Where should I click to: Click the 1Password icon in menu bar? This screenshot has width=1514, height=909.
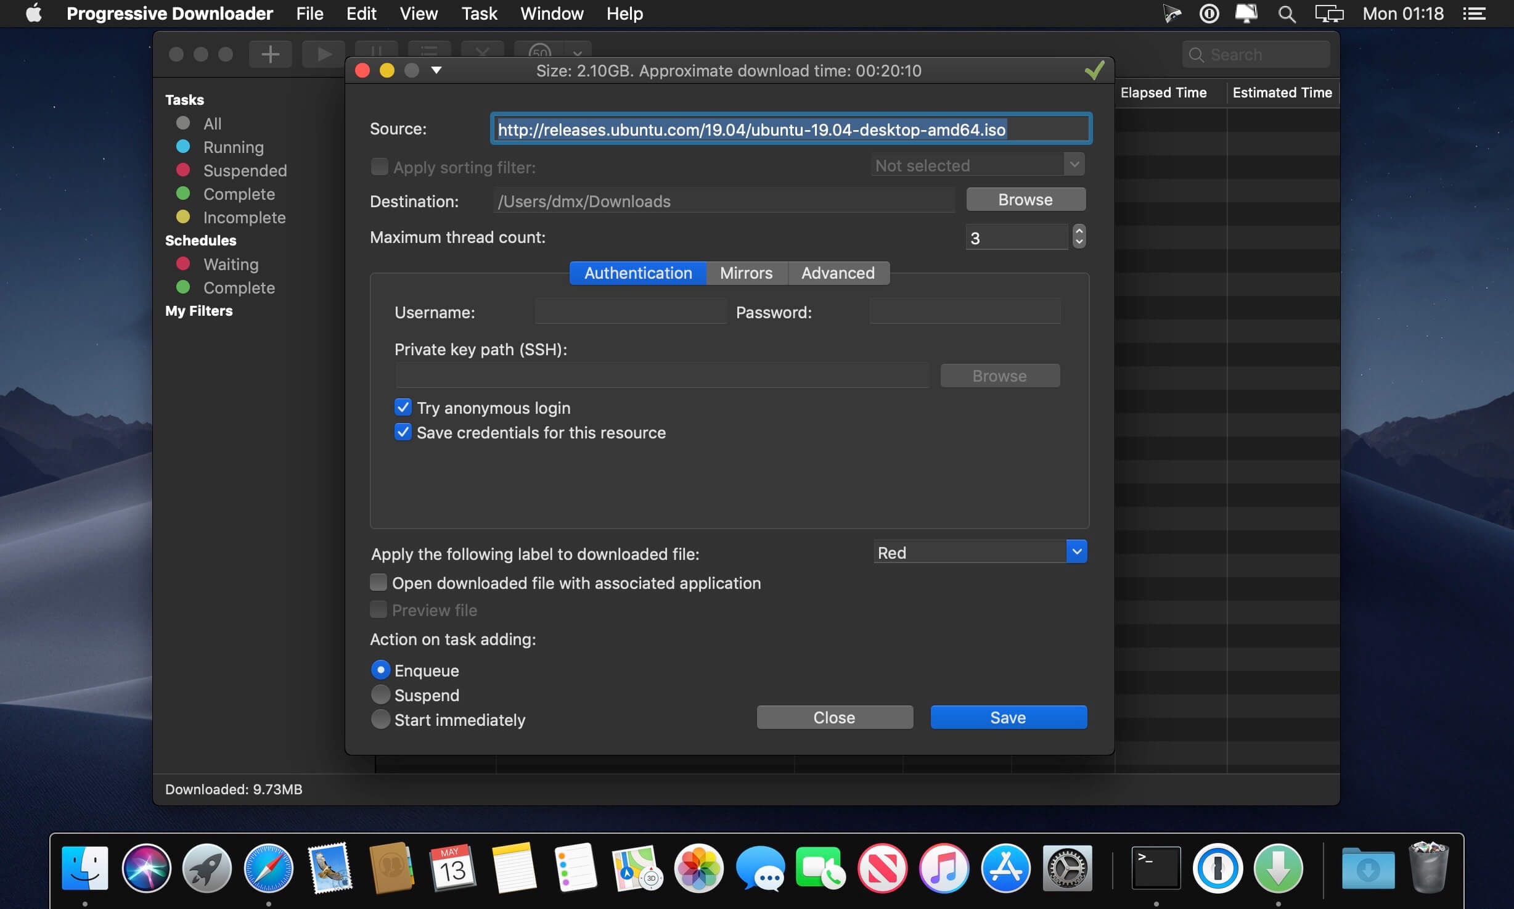pyautogui.click(x=1209, y=14)
